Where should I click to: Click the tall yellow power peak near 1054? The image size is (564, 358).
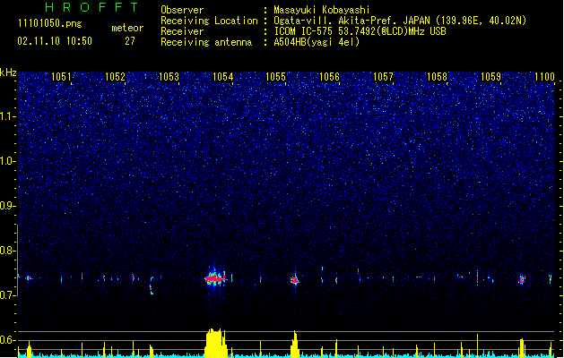(x=216, y=343)
